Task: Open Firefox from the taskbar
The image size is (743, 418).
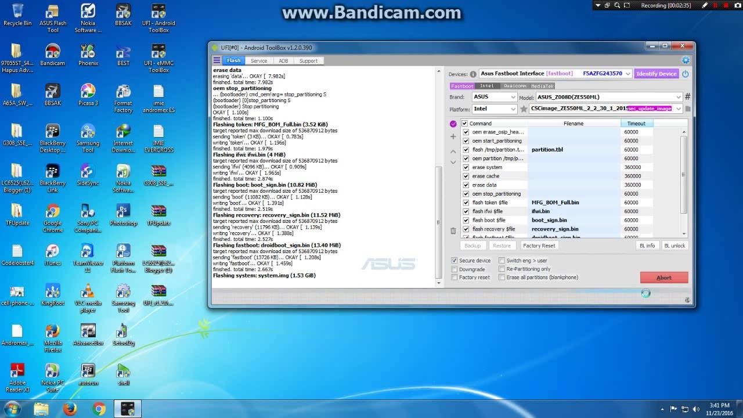Action: (x=70, y=409)
